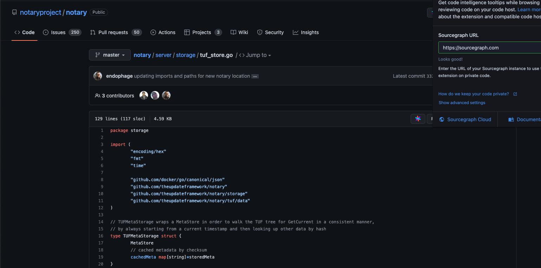541x268 pixels.
Task: Open commit message updating imports and paths
Action: pos(192,76)
